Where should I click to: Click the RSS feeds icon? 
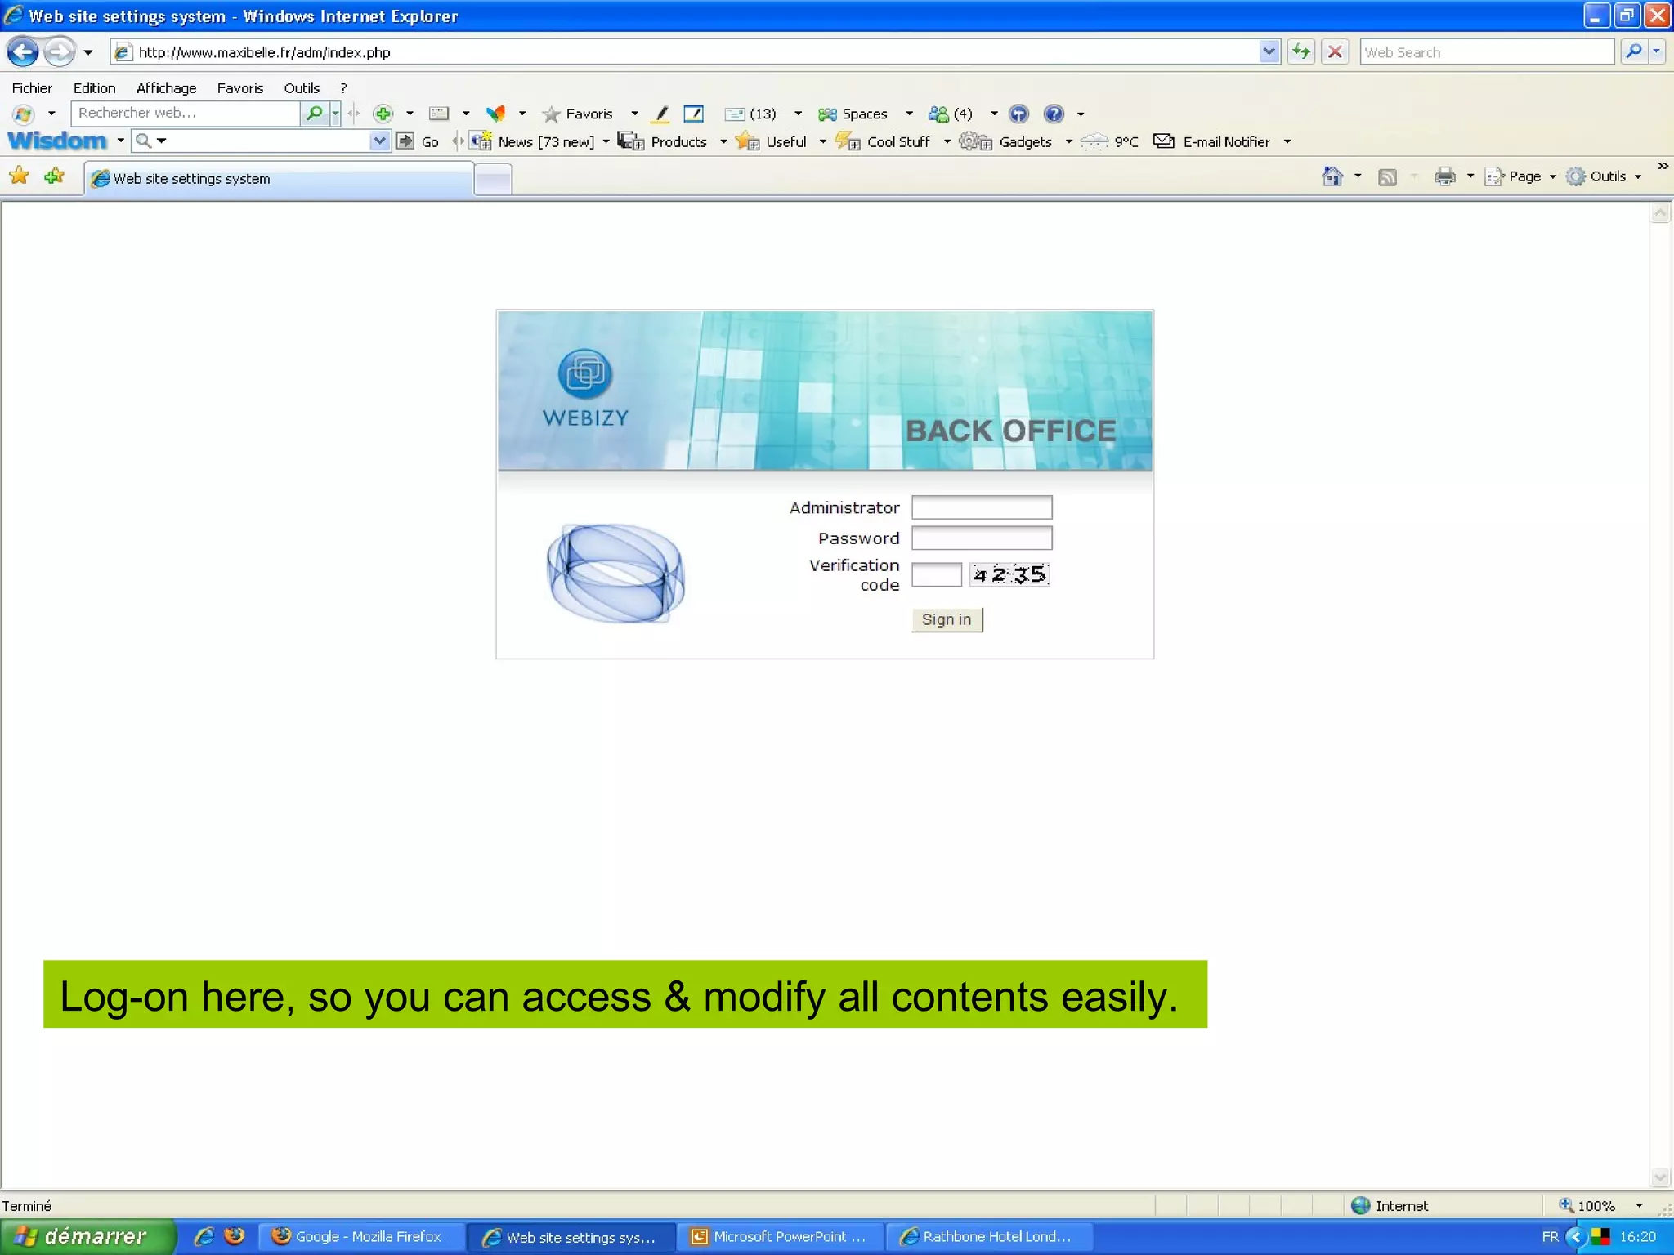point(1387,176)
